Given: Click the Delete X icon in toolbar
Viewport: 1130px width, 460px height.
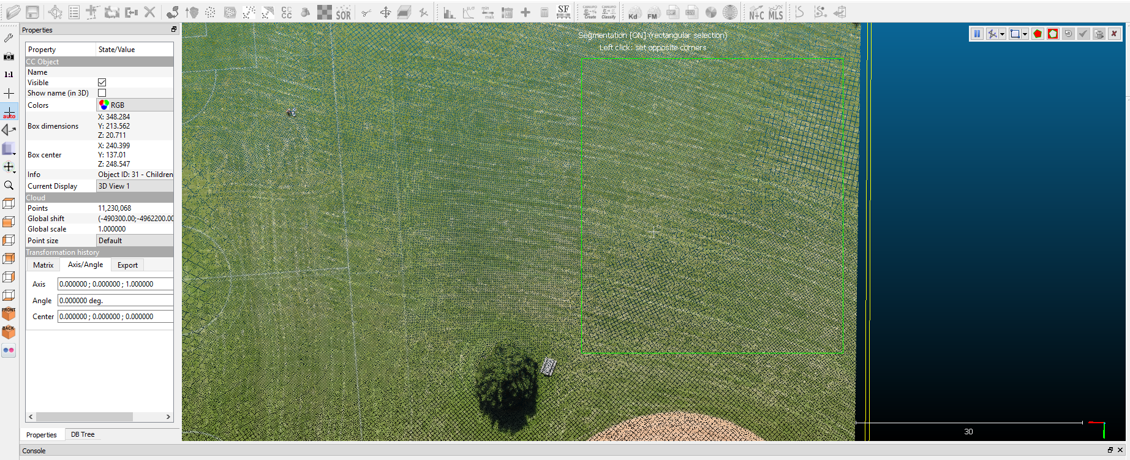Looking at the screenshot, I should click(x=150, y=12).
